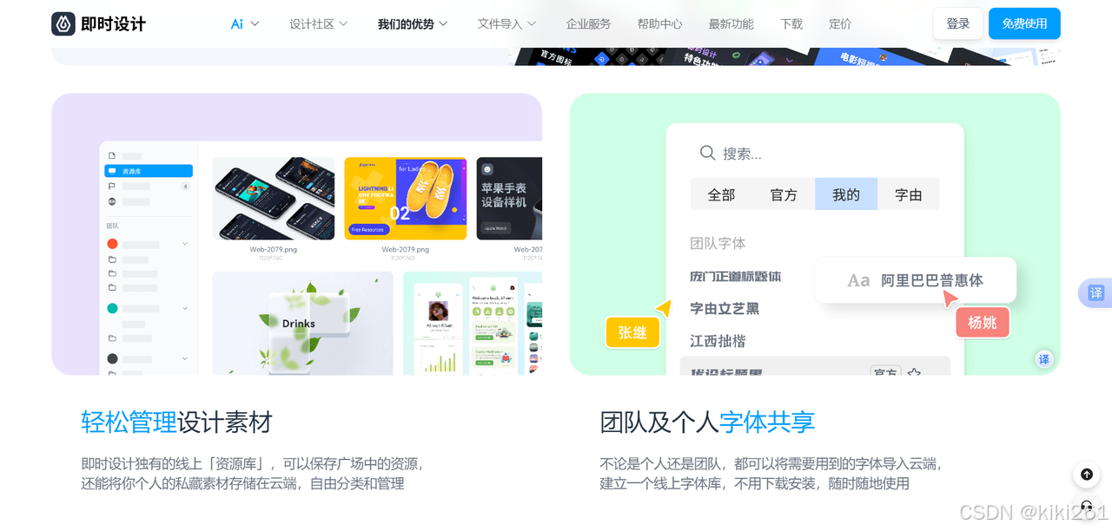This screenshot has height=531, width=1112.
Task: Select the teal team avatar dot
Action: click(112, 308)
